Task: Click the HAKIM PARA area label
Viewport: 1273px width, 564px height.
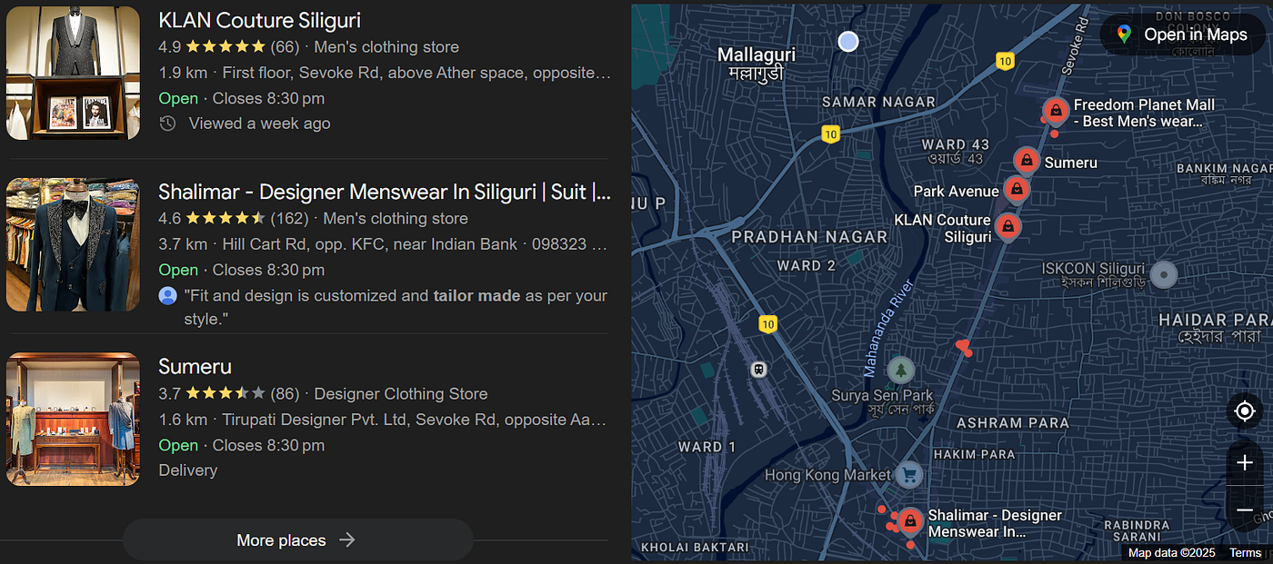Action: (974, 454)
